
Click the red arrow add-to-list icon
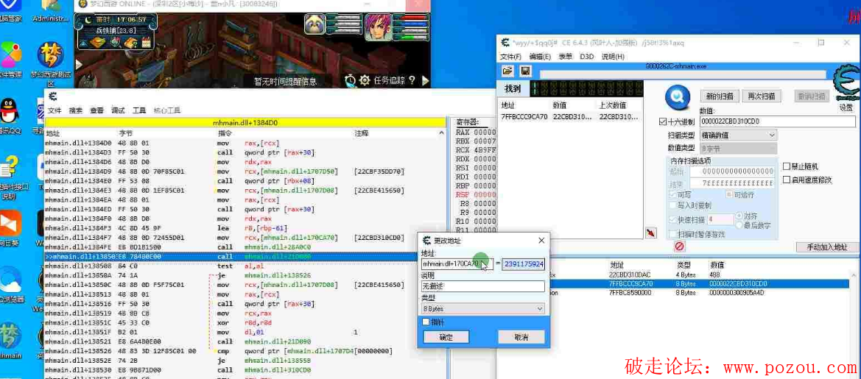pyautogui.click(x=650, y=233)
